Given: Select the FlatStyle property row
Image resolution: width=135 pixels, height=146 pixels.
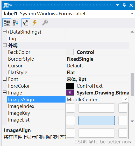Looking at the screenshot, I should 68,72.
